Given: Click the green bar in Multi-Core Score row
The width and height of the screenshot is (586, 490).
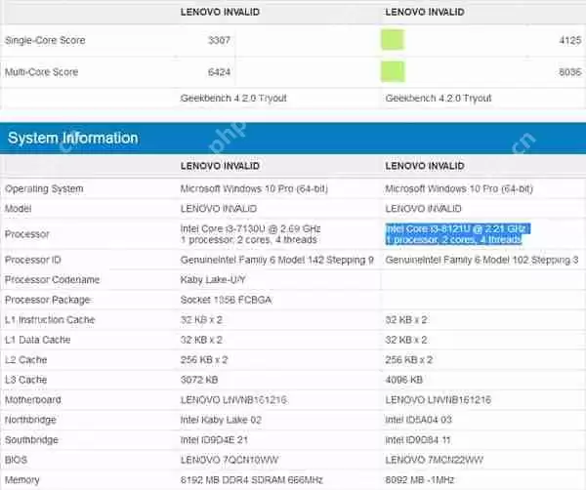Looking at the screenshot, I should pyautogui.click(x=393, y=71).
